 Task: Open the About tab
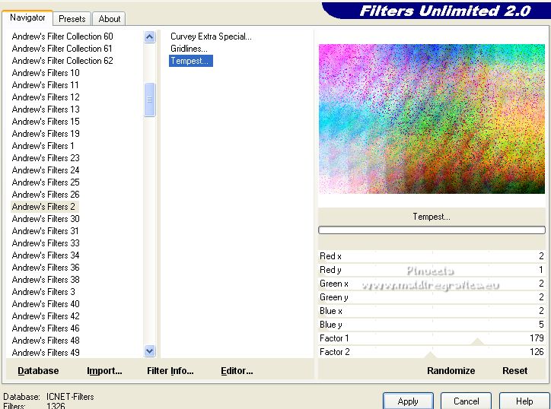click(110, 18)
